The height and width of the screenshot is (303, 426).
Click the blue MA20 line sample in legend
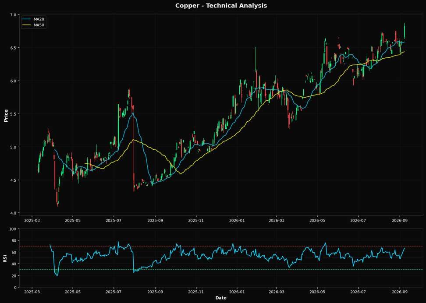[x=27, y=19]
